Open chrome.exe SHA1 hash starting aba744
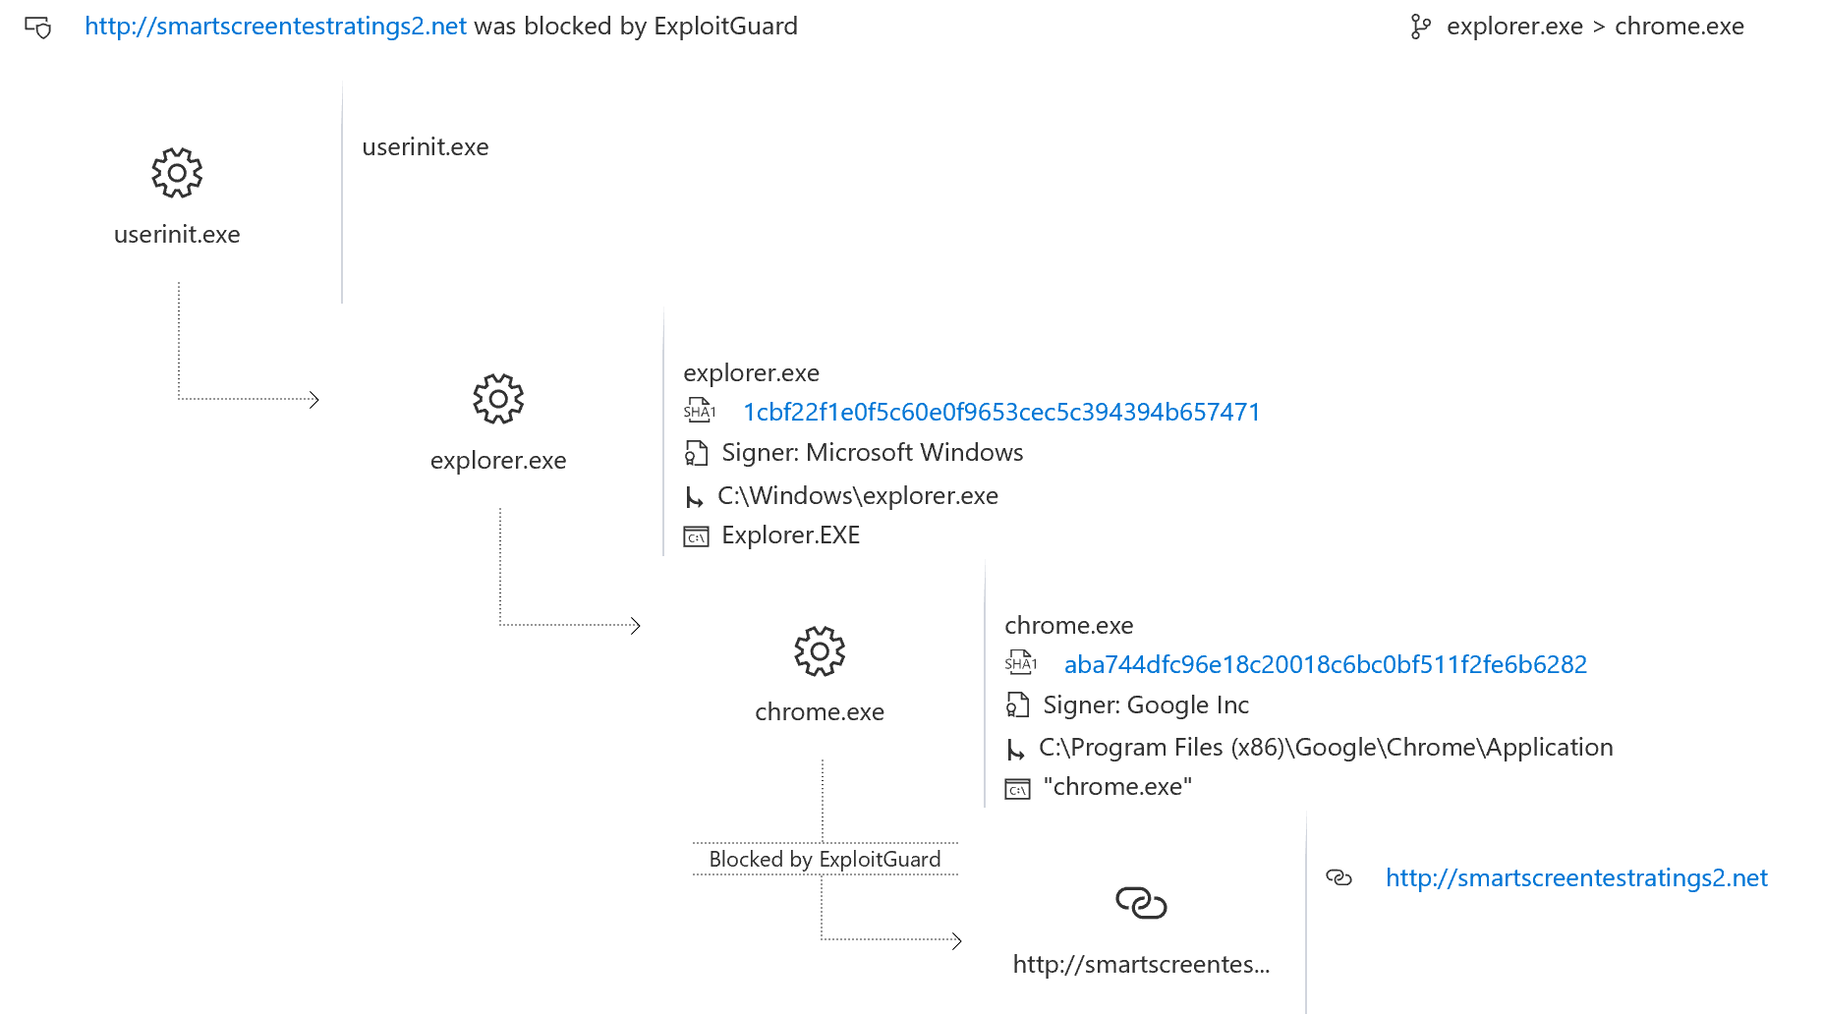 tap(1325, 664)
